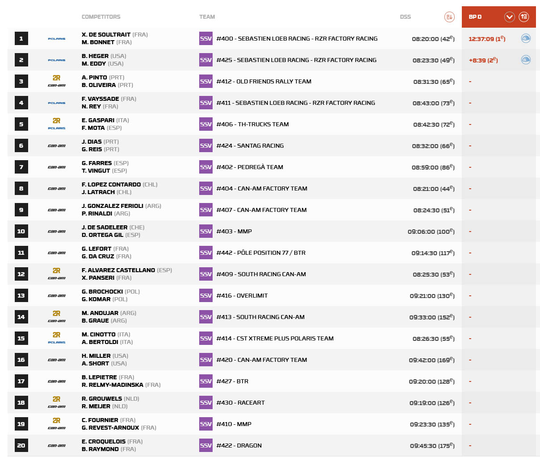Screen dimensions: 540x460
Task: Click co-driver name G. REVEST-ARNOUX
Action: click(110, 428)
